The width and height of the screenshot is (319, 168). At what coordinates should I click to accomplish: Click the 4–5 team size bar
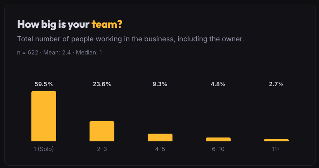click(160, 137)
